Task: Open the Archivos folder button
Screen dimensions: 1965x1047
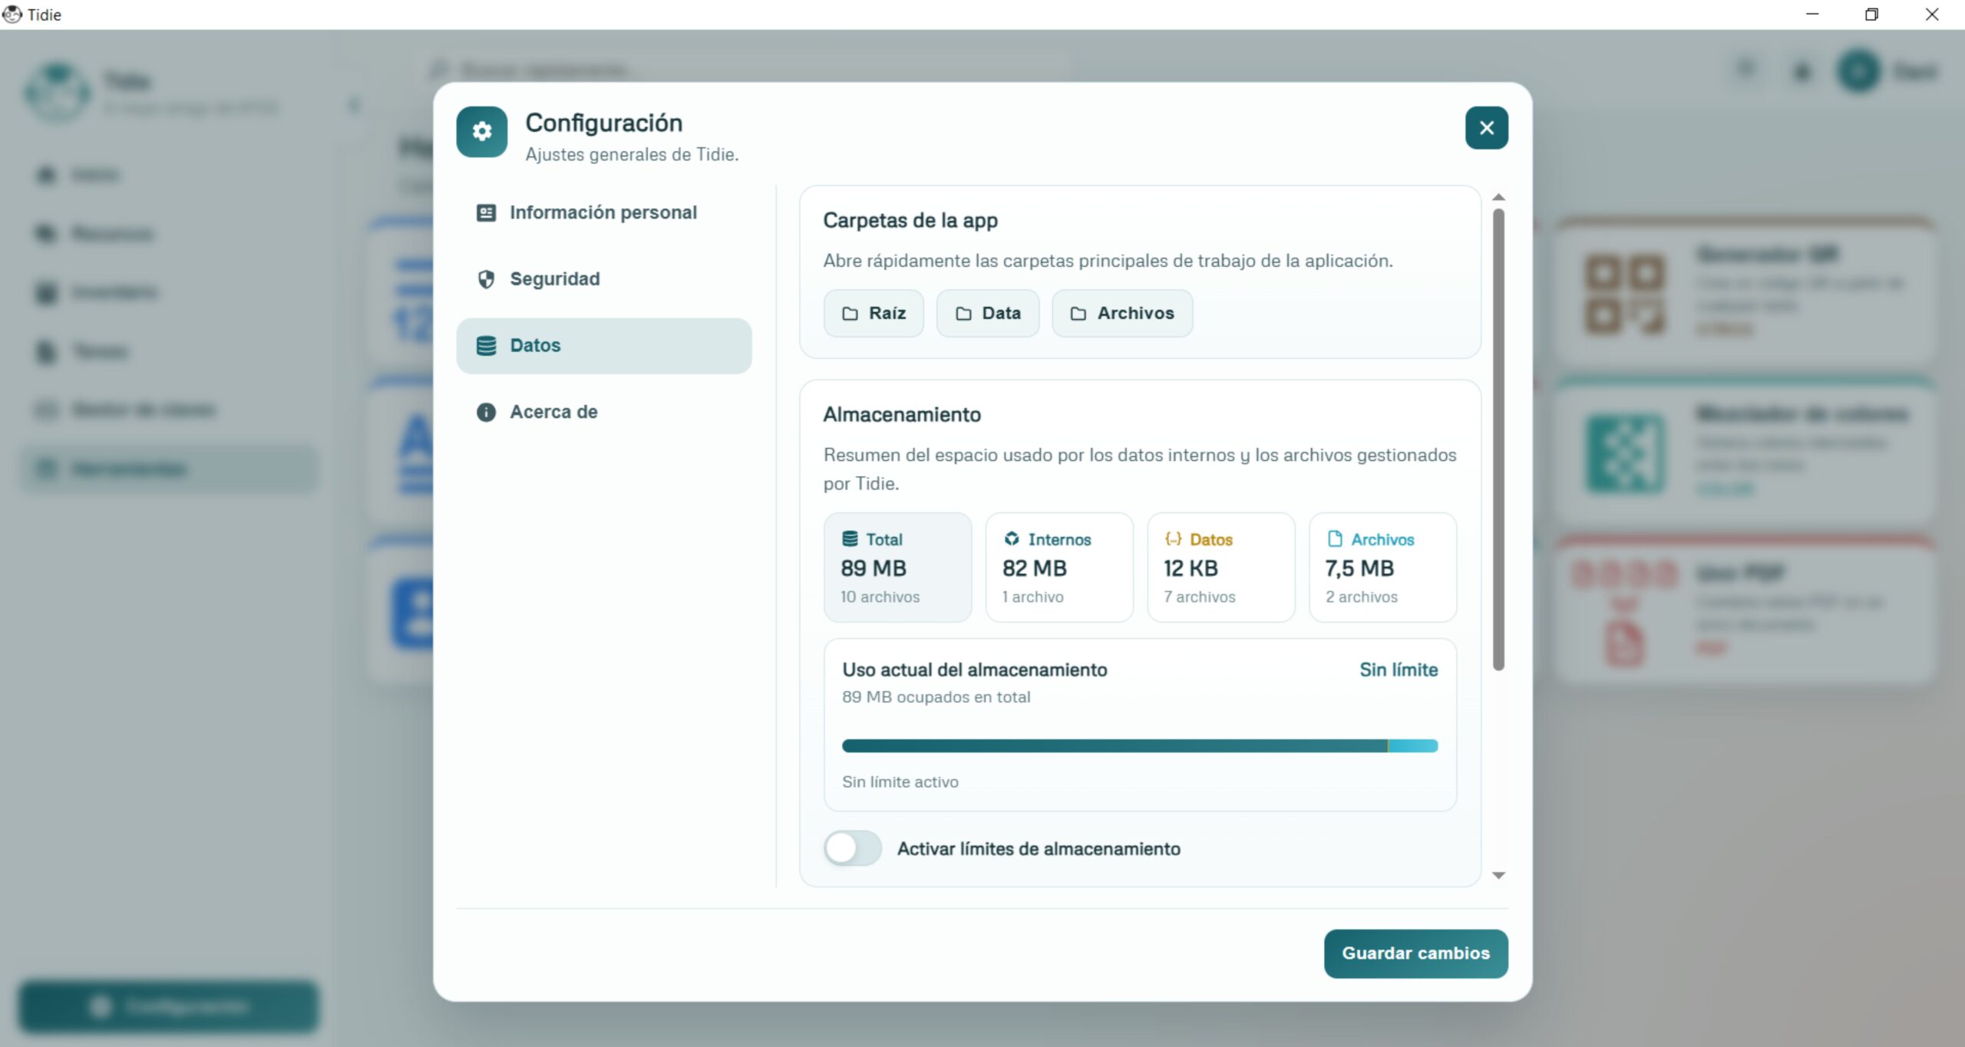Action: (x=1121, y=313)
